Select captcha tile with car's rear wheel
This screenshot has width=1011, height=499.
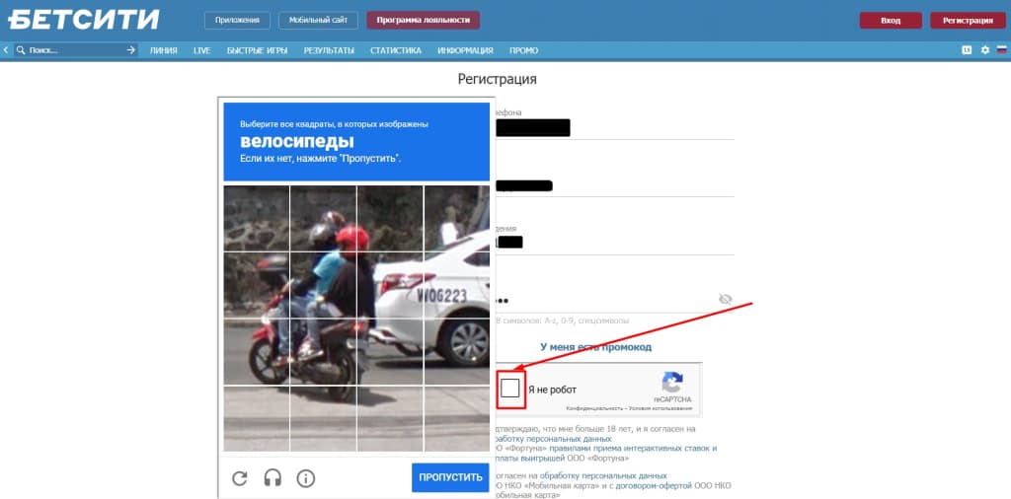(456, 353)
